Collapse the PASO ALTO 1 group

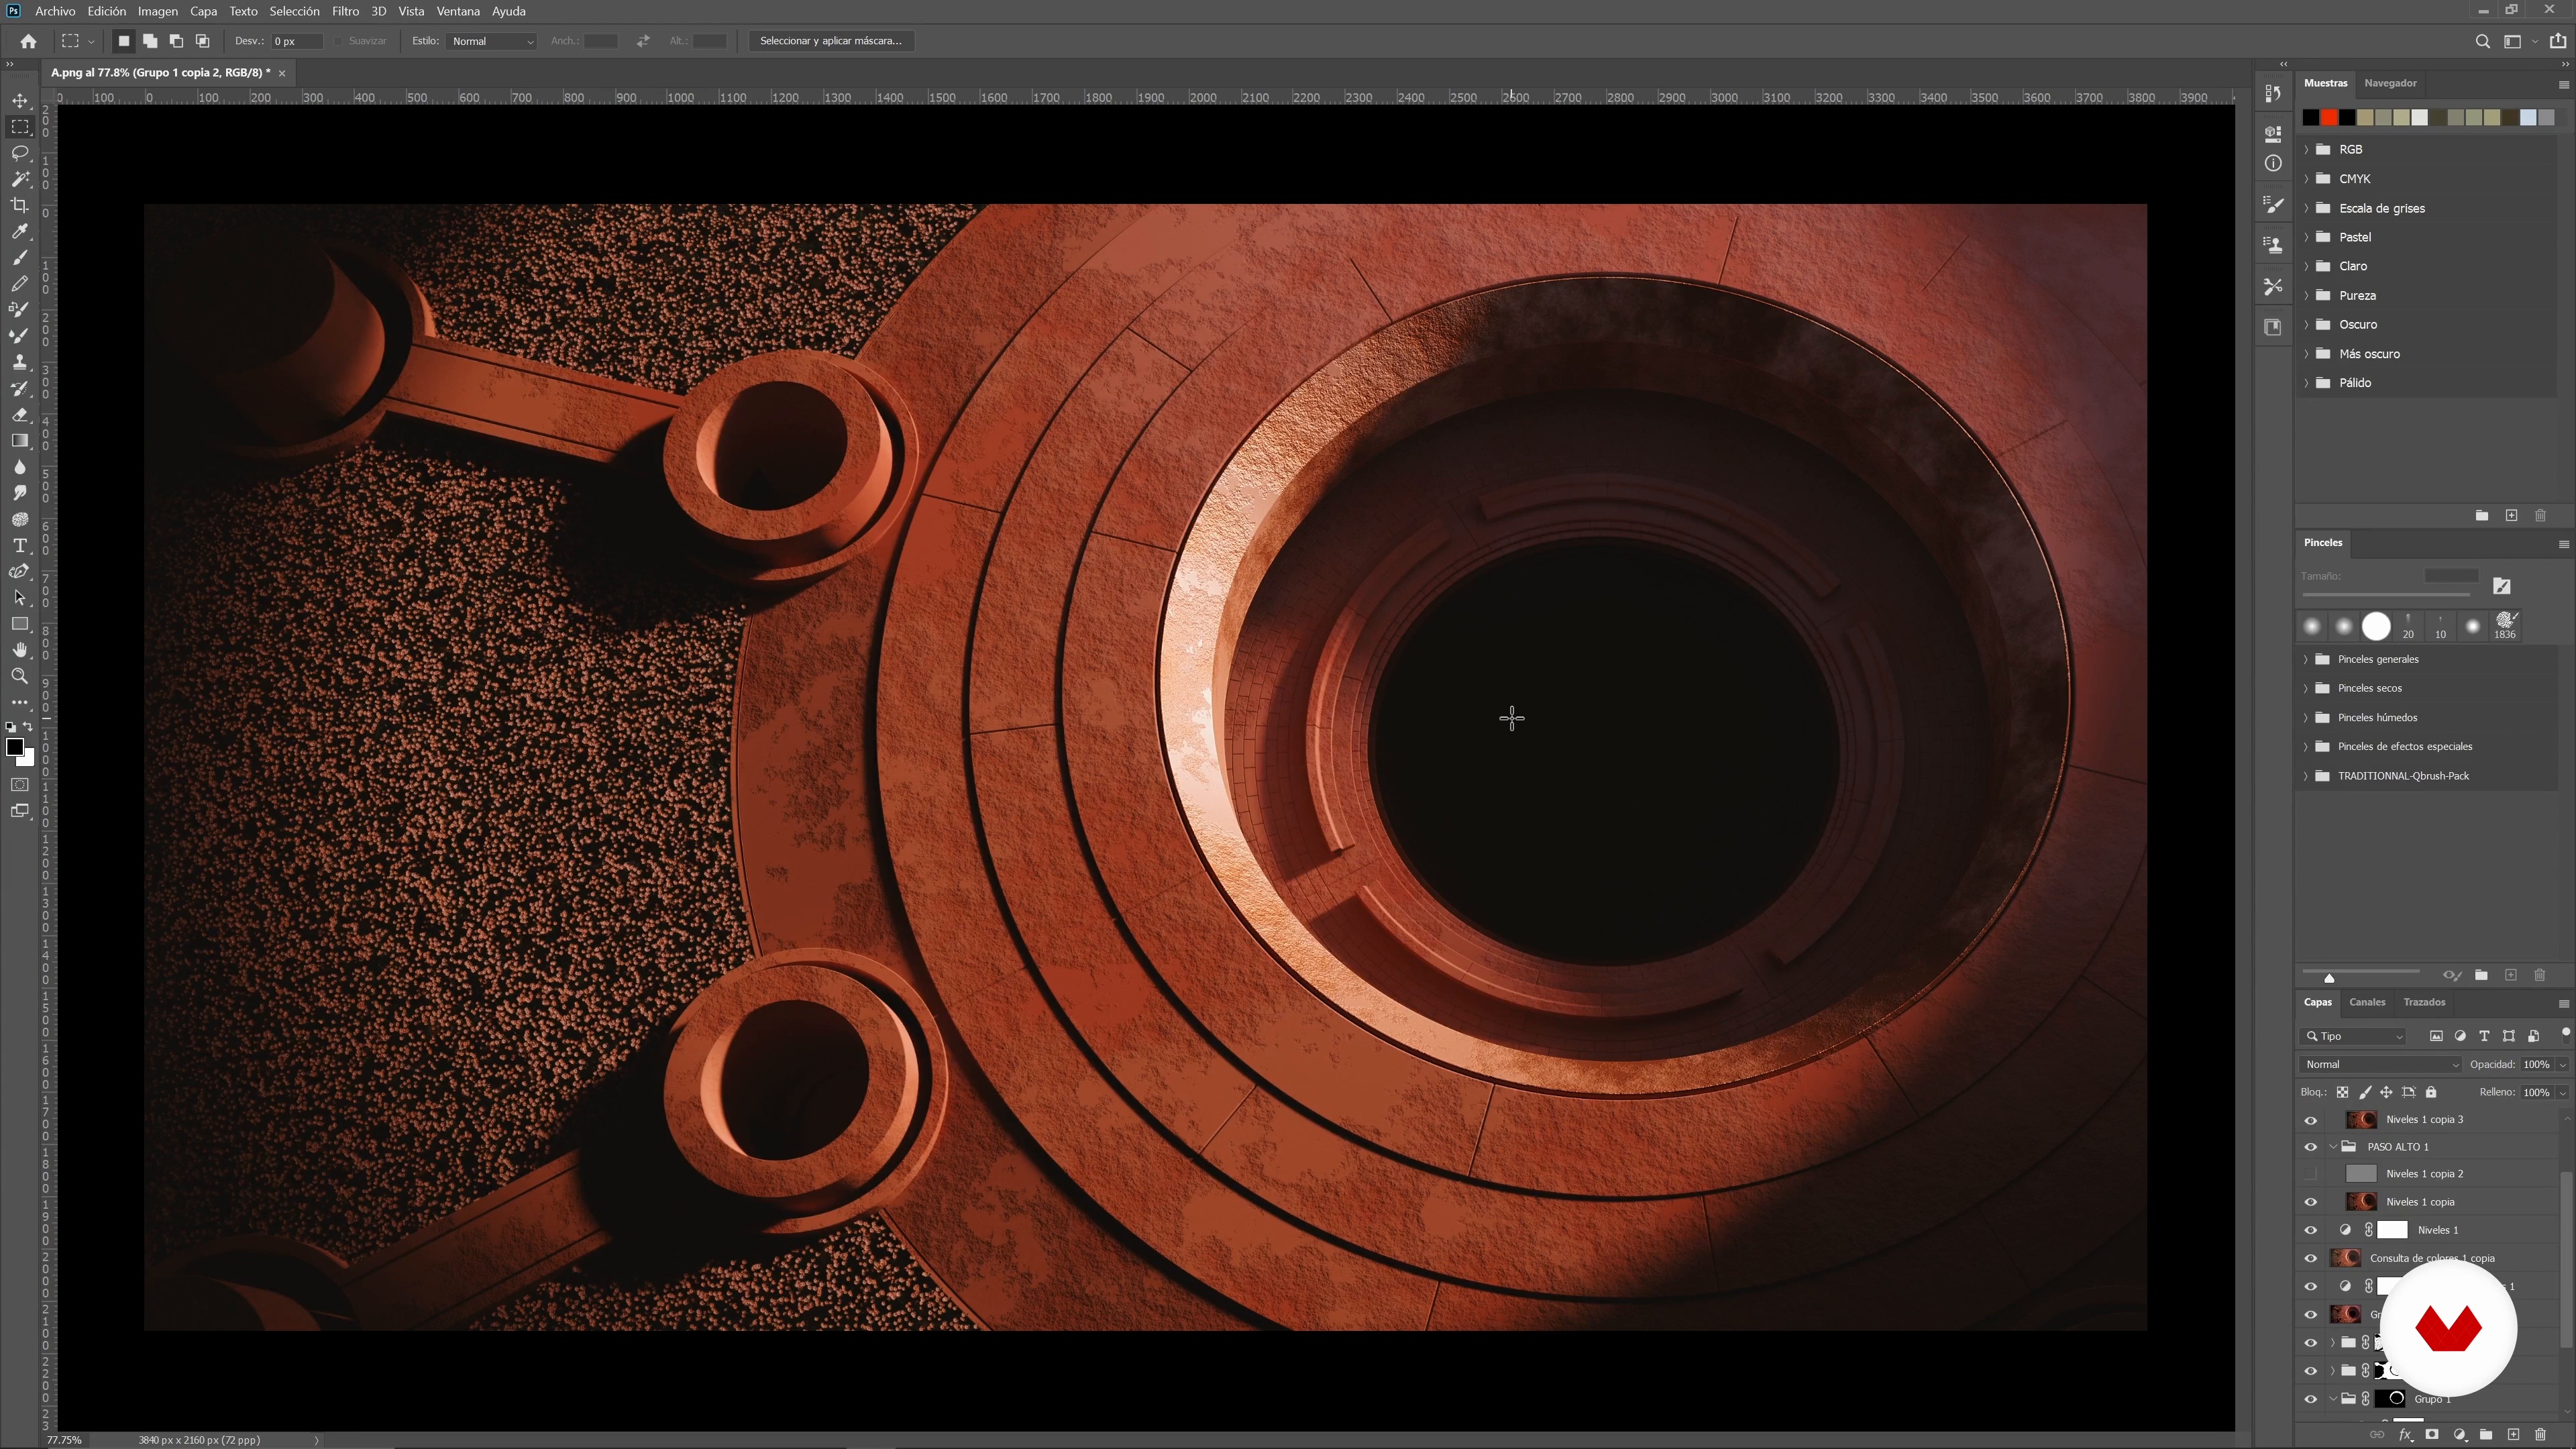point(2333,1147)
